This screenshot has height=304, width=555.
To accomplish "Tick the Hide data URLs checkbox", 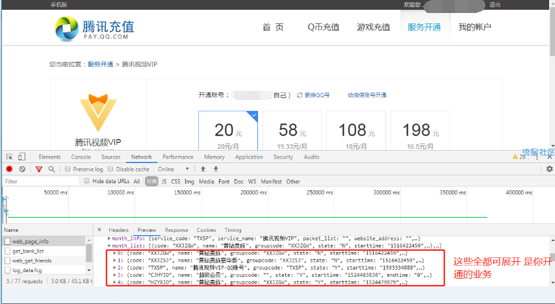I will [86, 181].
